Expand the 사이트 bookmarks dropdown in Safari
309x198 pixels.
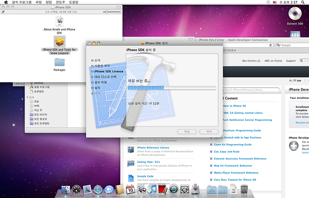230,51
